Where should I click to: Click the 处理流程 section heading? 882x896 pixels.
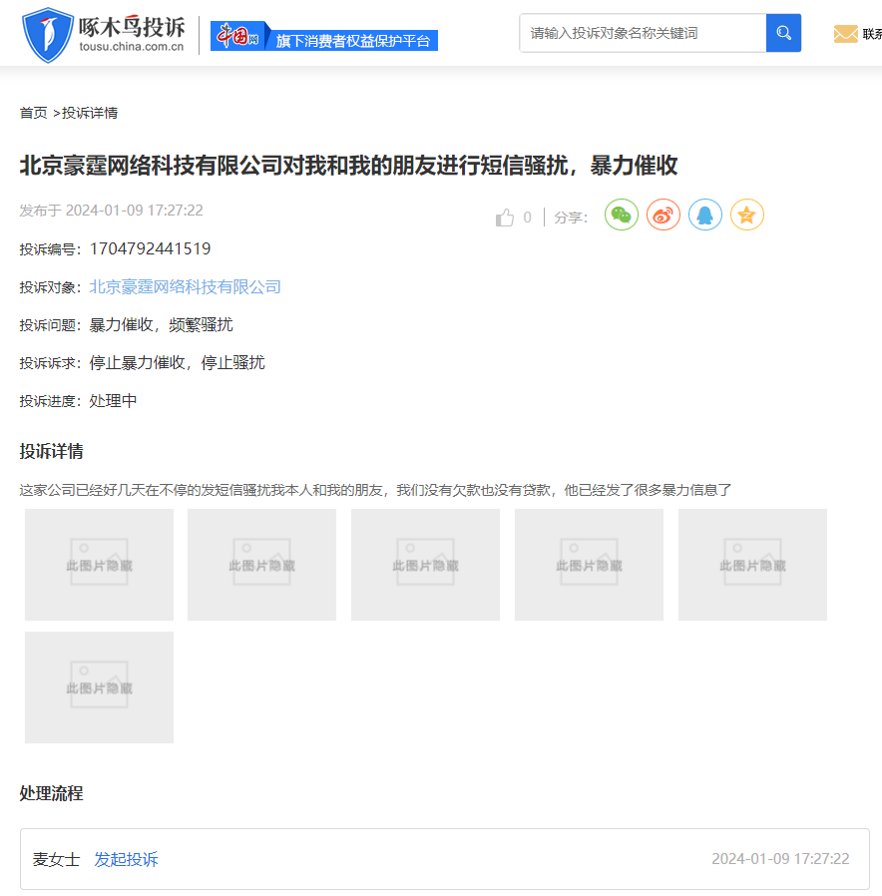[x=52, y=793]
